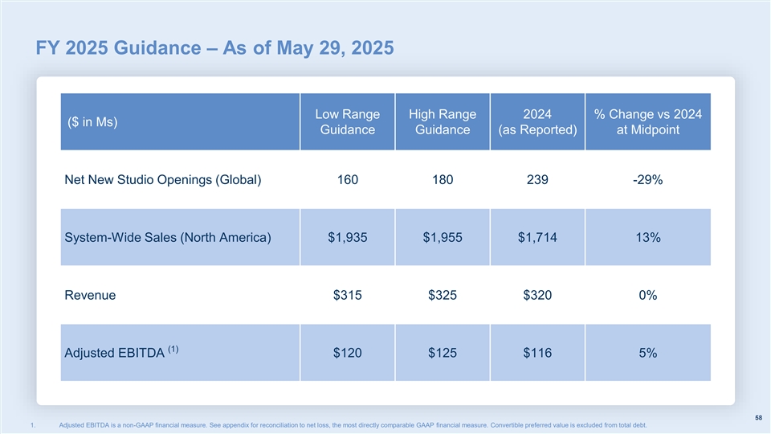Click the 'Adjusted EBITDA' row label

(x=114, y=354)
